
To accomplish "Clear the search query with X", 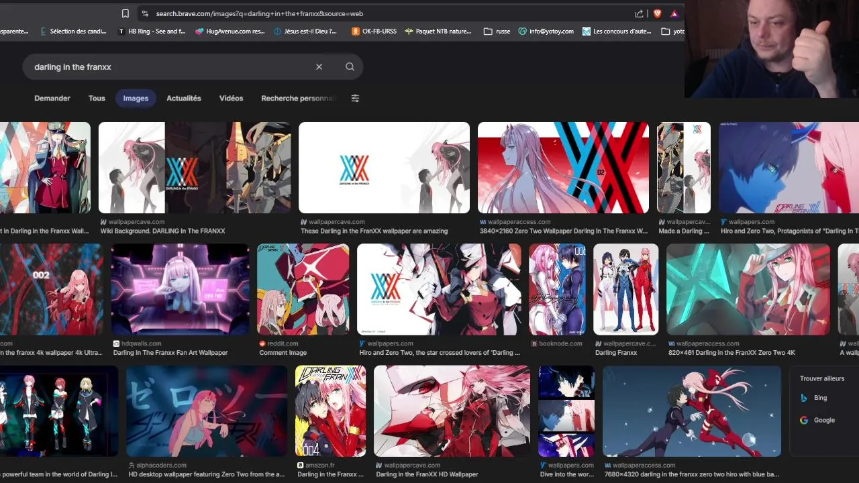I will coord(319,66).
